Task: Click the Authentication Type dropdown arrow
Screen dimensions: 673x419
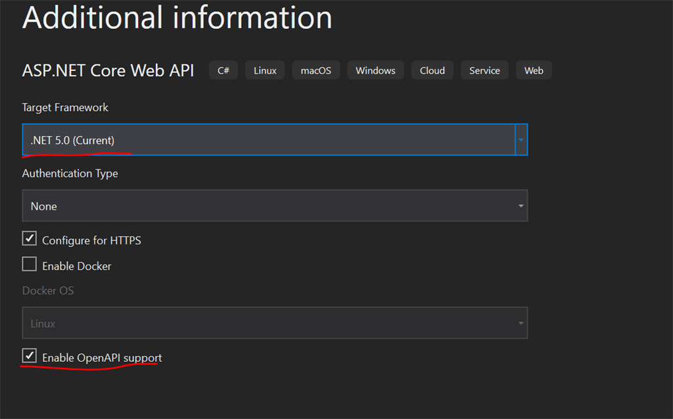Action: (521, 206)
